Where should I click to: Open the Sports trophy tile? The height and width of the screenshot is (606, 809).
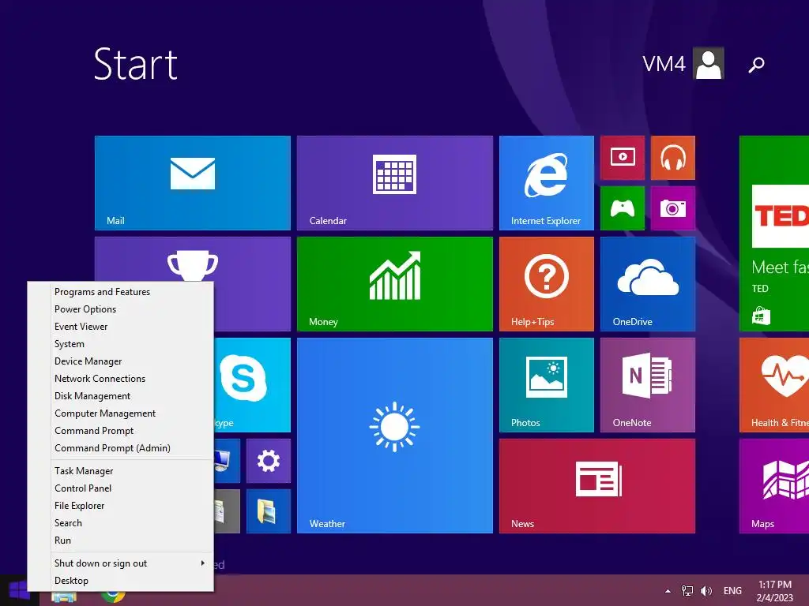click(193, 260)
